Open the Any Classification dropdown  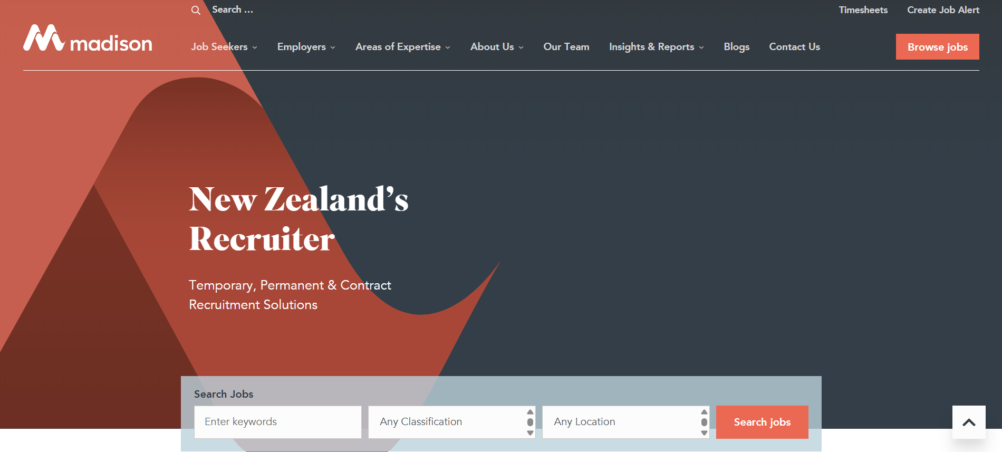click(x=452, y=422)
